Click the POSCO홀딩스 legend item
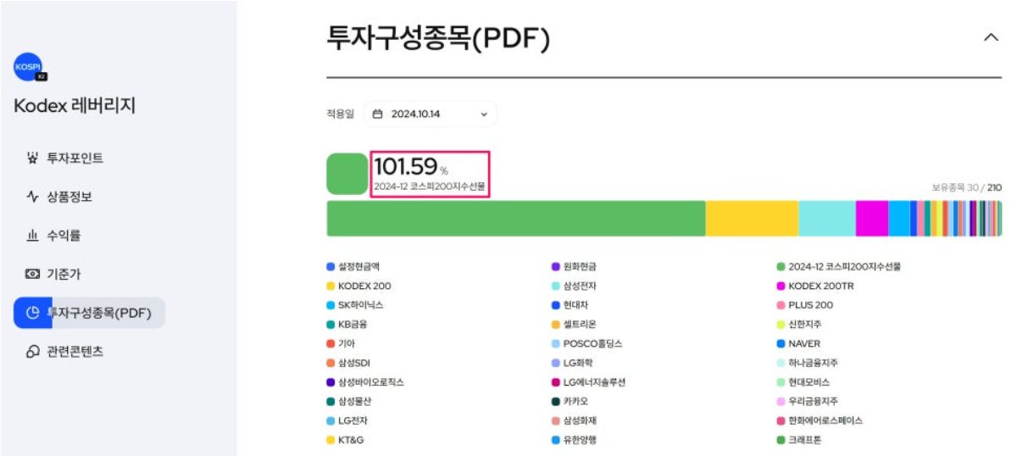 [x=586, y=343]
